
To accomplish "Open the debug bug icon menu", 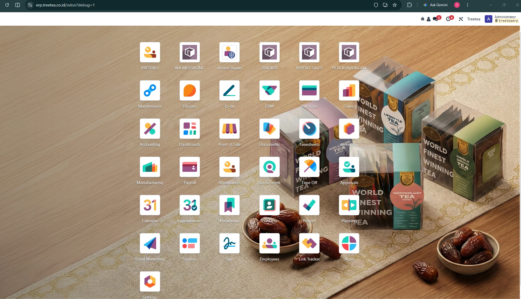I will point(422,19).
